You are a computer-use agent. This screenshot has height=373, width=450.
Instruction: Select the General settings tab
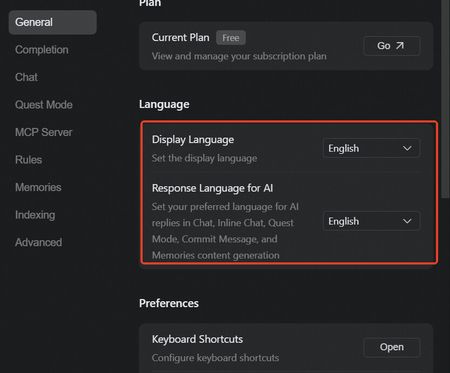pyautogui.click(x=52, y=22)
